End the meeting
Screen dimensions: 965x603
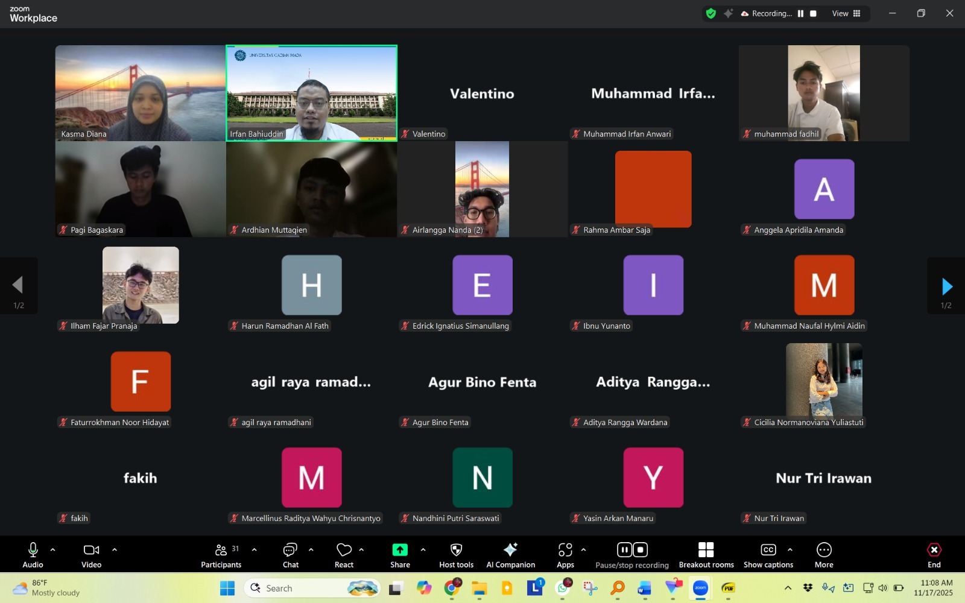(934, 555)
